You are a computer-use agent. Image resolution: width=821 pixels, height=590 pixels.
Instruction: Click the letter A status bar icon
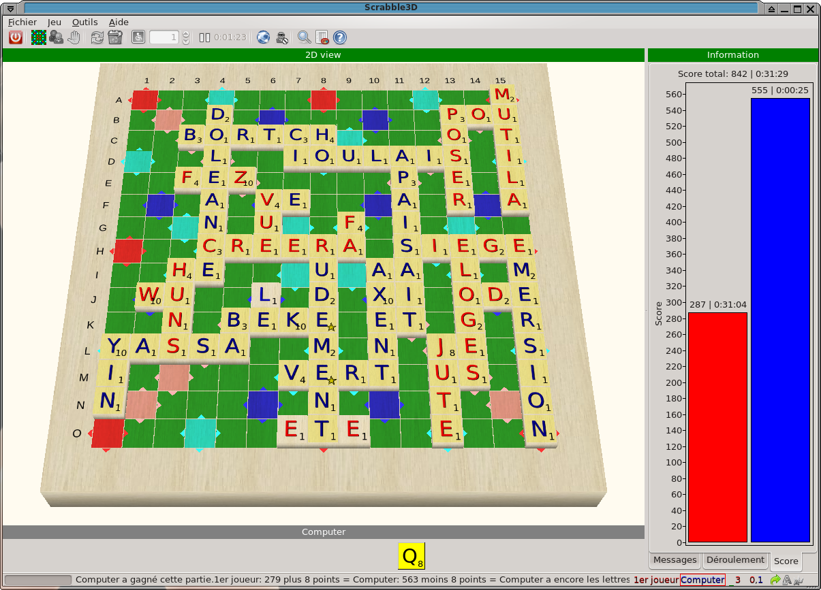[786, 580]
